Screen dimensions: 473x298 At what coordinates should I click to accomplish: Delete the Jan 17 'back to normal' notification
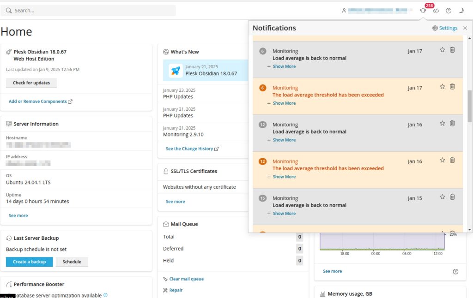(x=452, y=50)
